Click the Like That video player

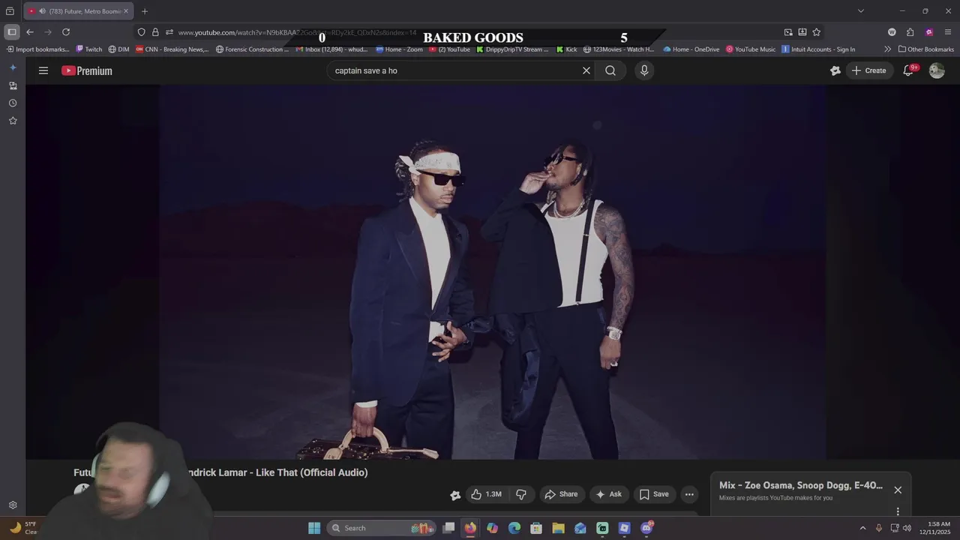click(x=492, y=271)
